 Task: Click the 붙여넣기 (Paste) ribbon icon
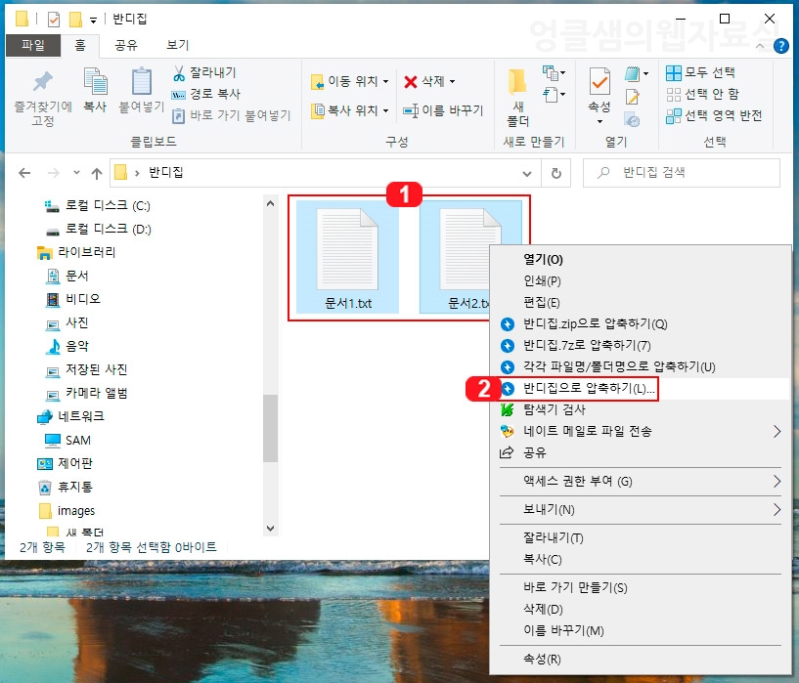[x=141, y=88]
